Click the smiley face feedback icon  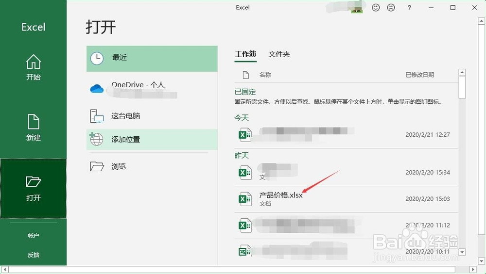376,7
